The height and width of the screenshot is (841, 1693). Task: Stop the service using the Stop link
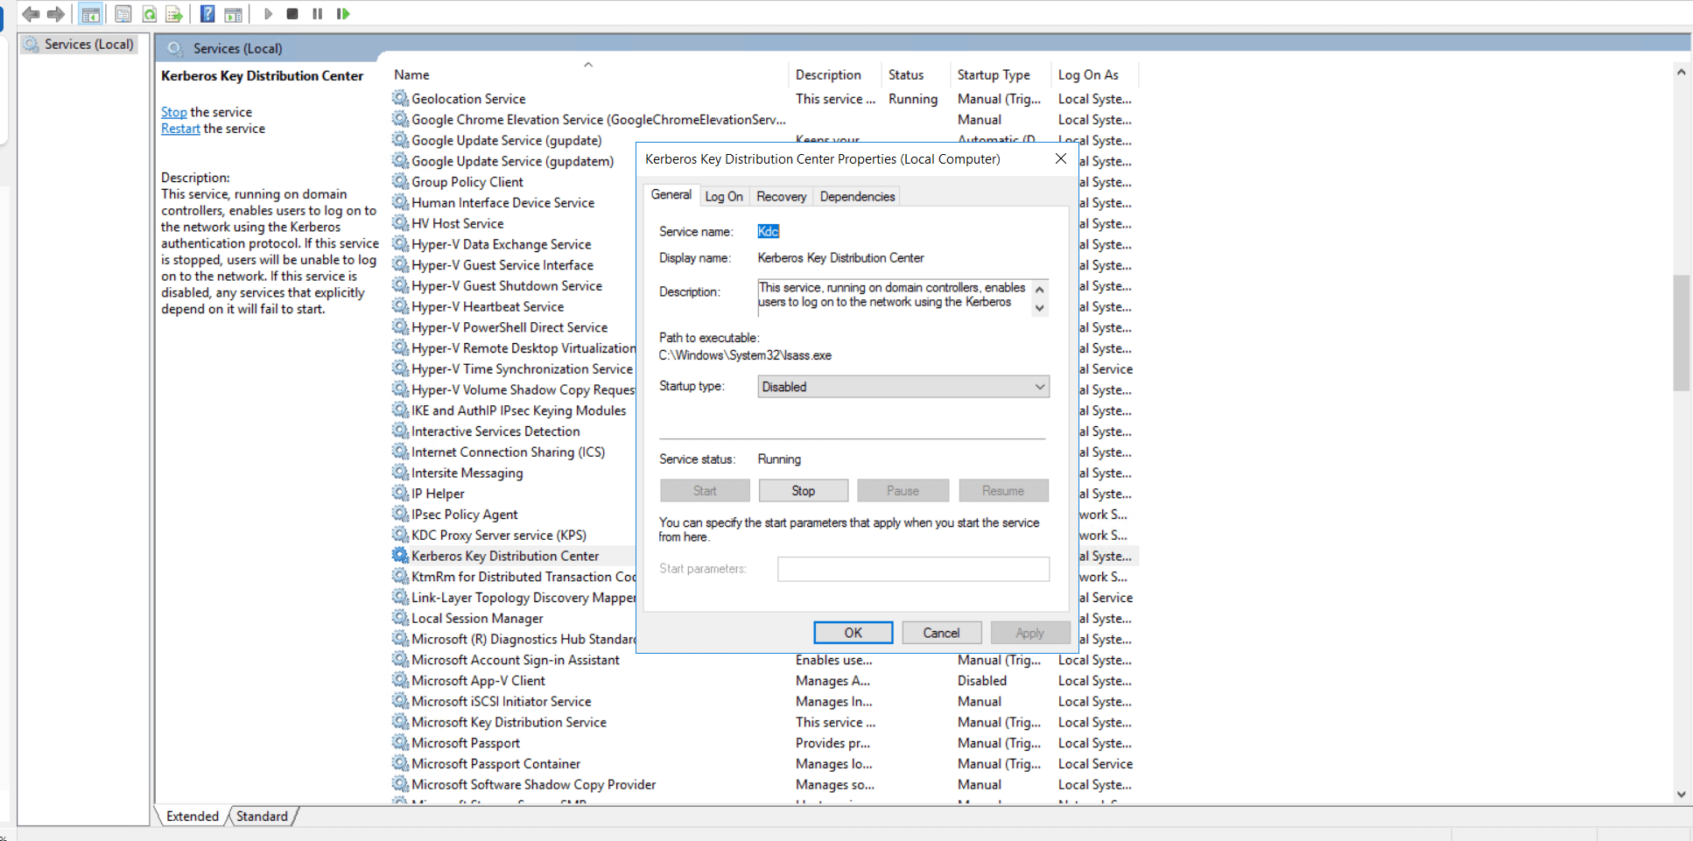point(172,112)
